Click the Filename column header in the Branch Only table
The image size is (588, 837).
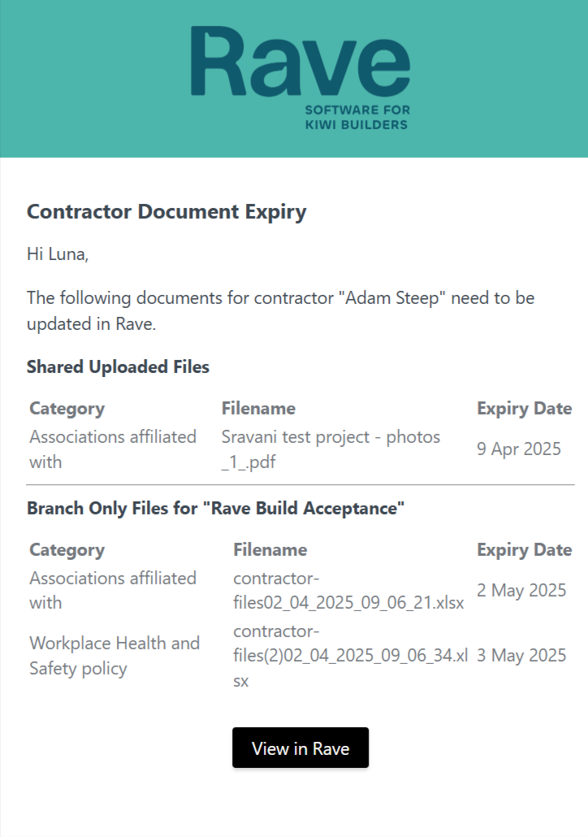(x=270, y=549)
